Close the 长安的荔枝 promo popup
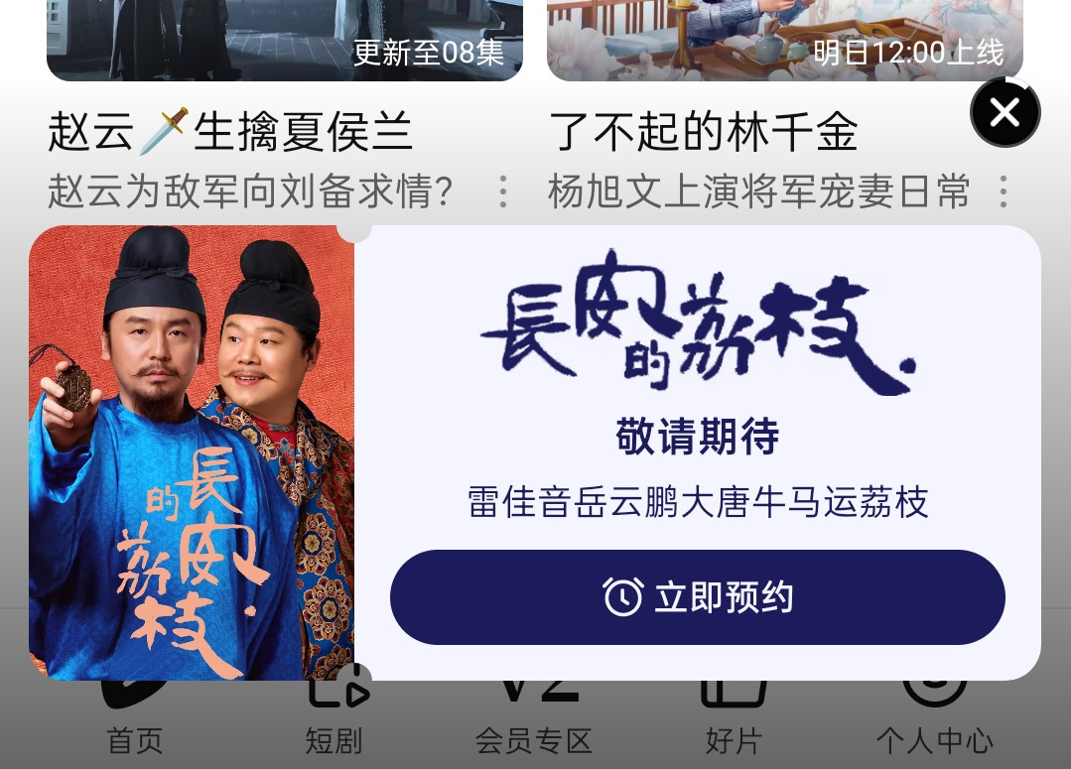Screen dimensions: 1071x769 1004,112
